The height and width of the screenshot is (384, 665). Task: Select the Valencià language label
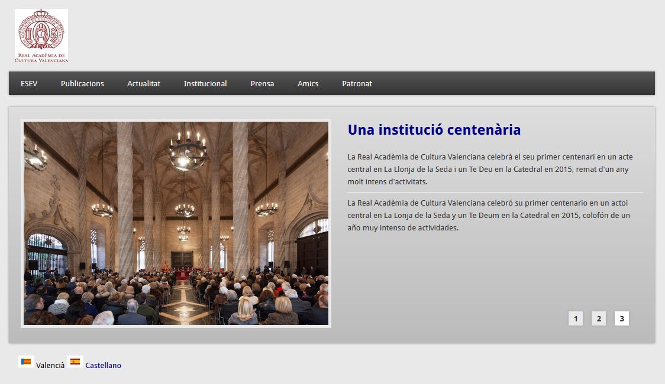tap(50, 366)
